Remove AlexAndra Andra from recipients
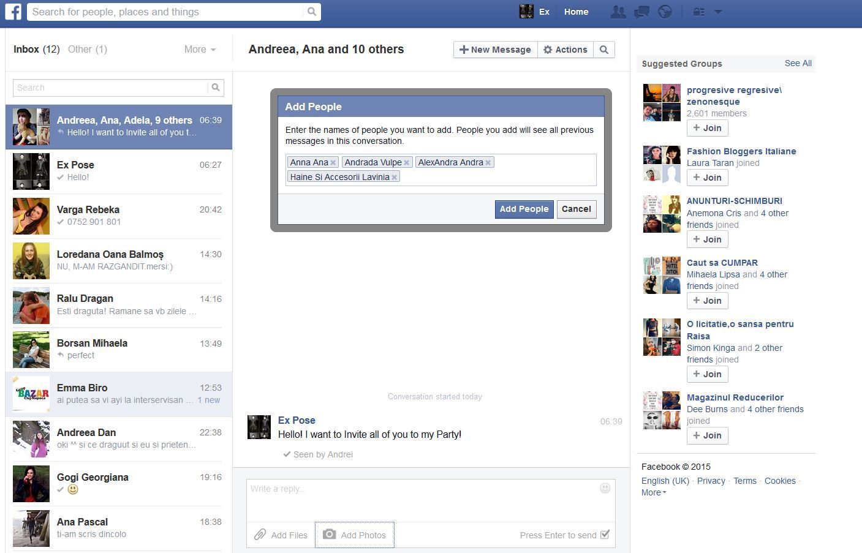Image resolution: width=862 pixels, height=553 pixels. click(x=488, y=162)
